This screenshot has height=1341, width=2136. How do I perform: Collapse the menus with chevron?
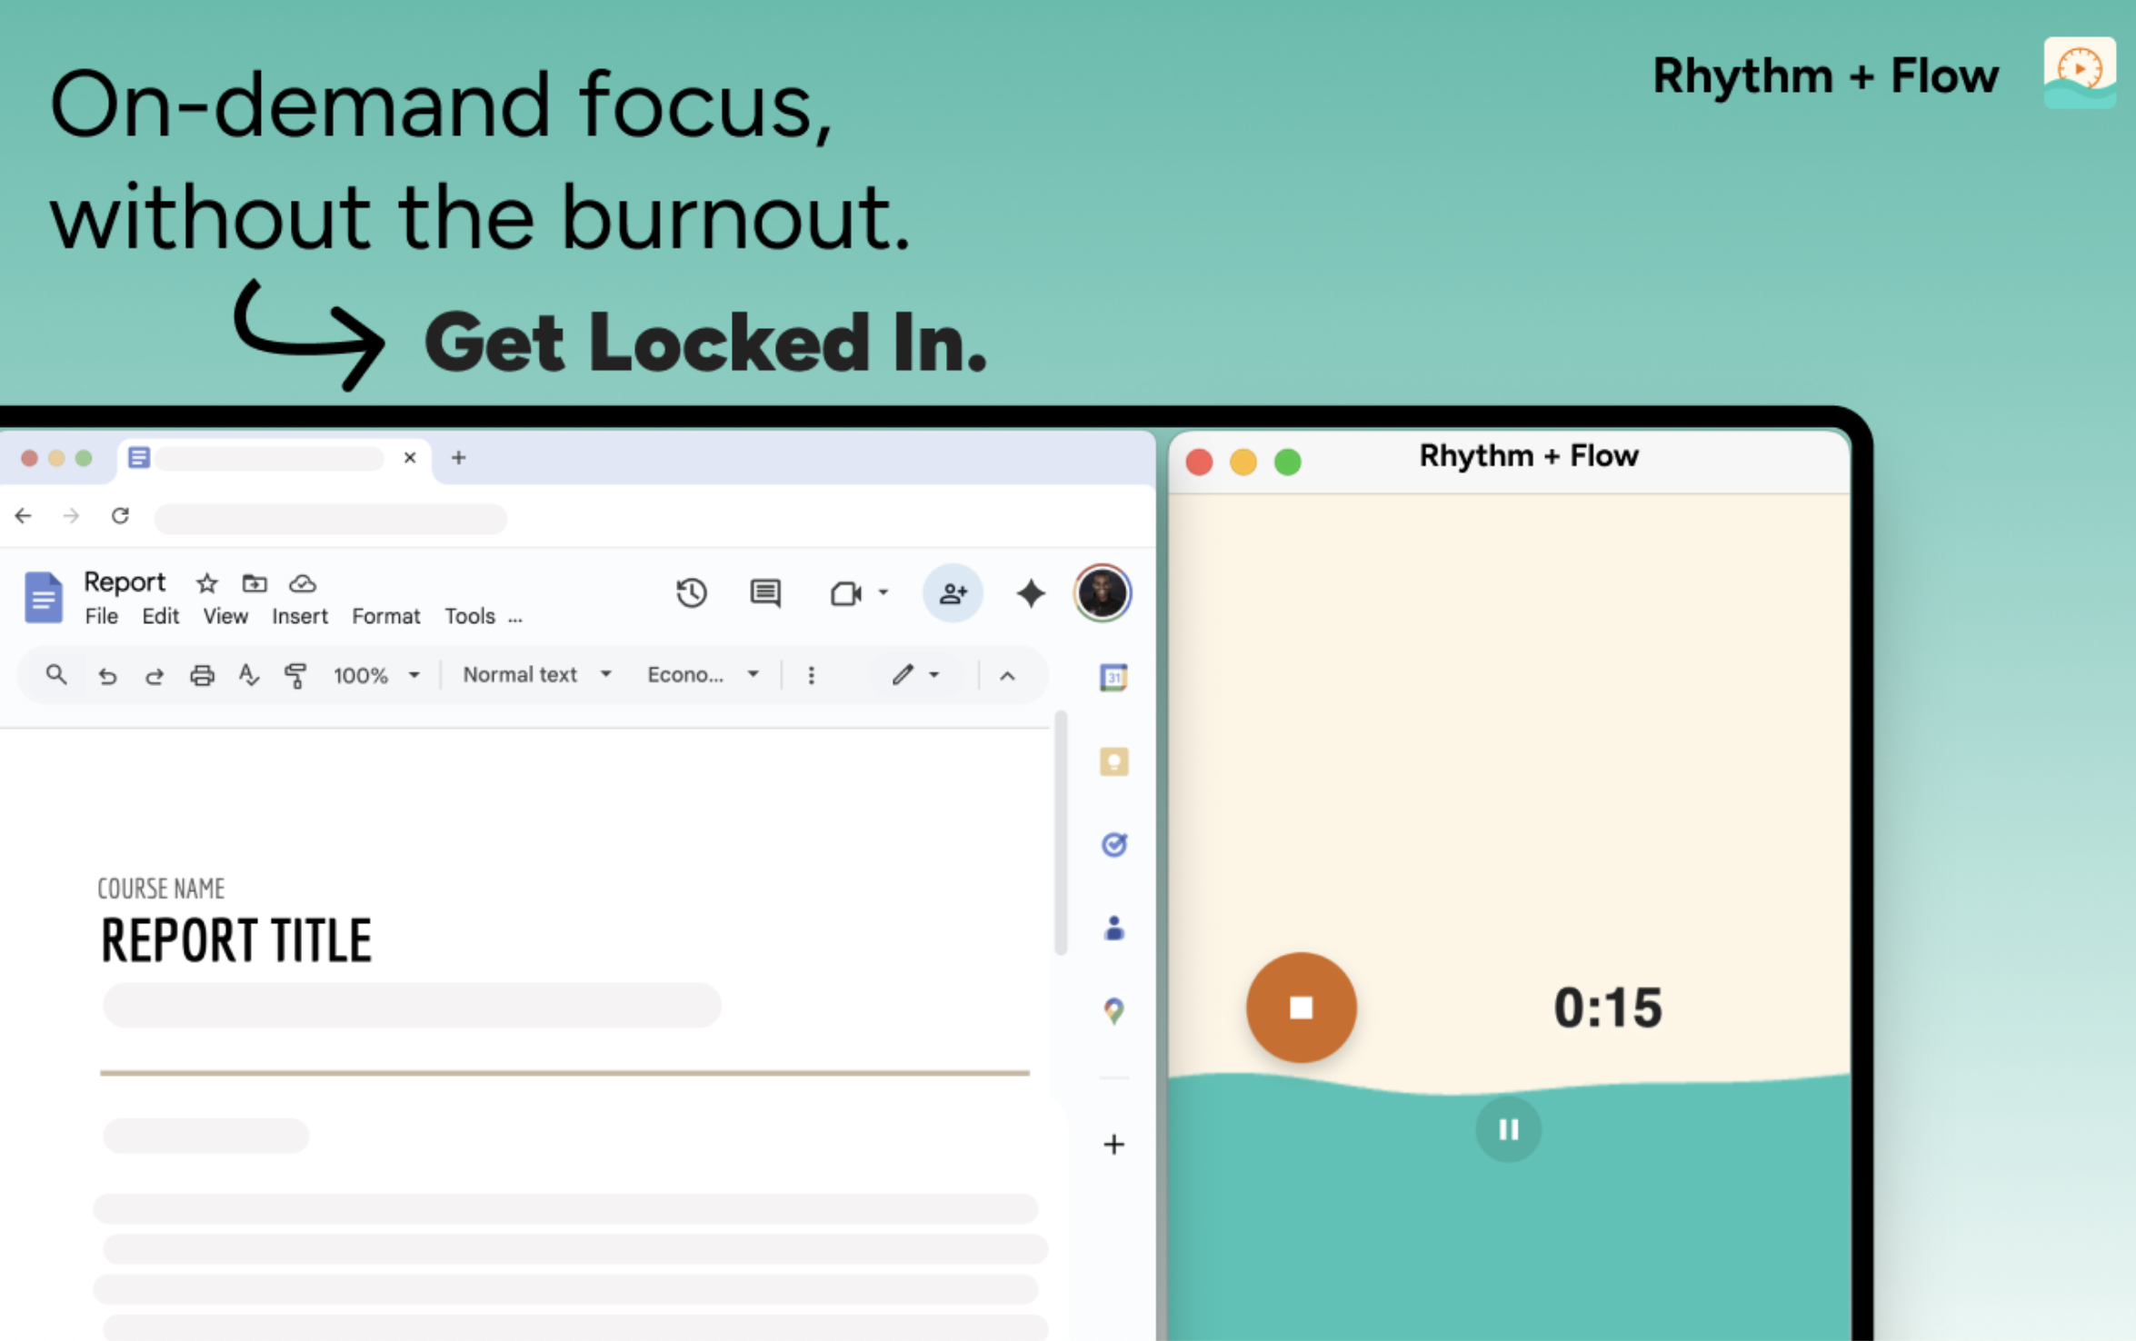point(1007,676)
